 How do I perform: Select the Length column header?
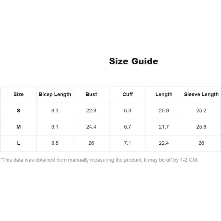(x=164, y=95)
